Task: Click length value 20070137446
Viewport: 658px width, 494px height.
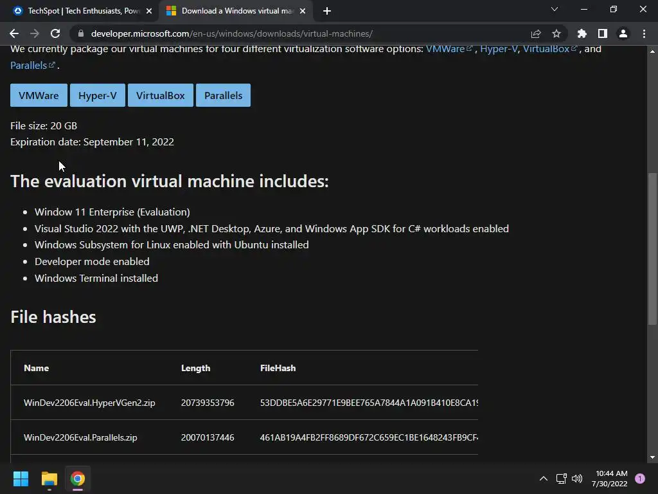Action: point(208,437)
